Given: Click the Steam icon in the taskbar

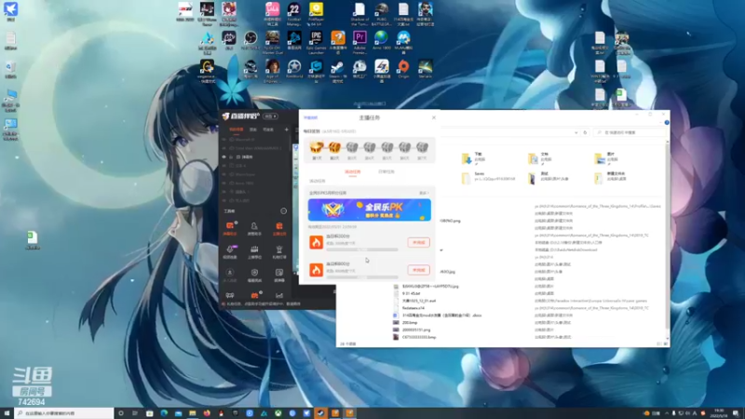Looking at the screenshot, I should pos(320,413).
